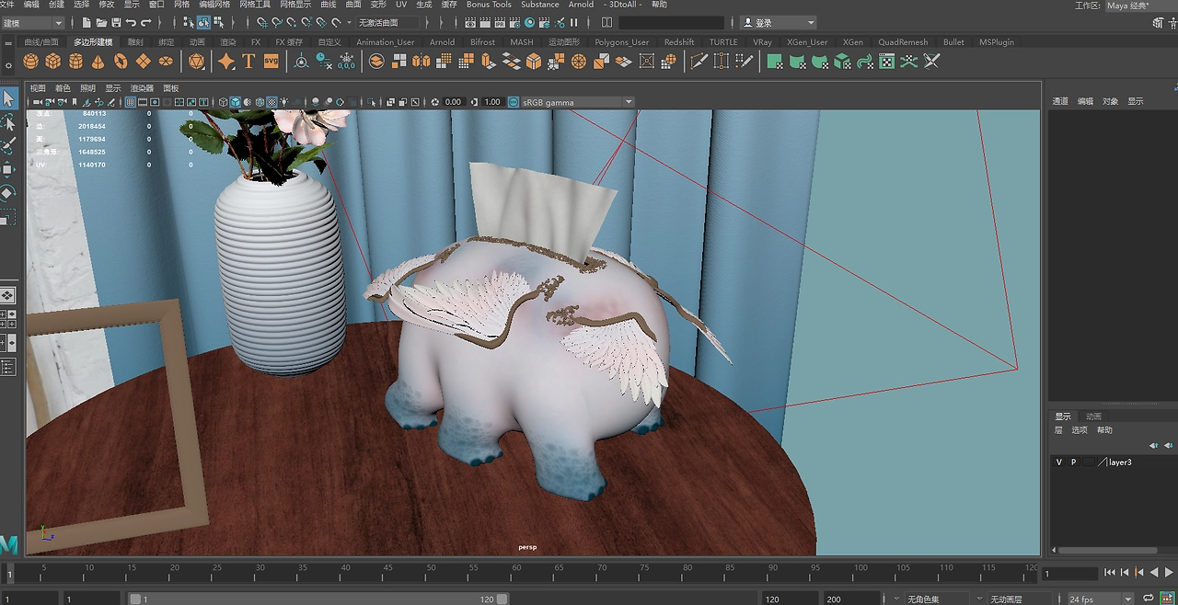1178x605 pixels.
Task: Save the scene with the floppy icon
Action: 116,22
